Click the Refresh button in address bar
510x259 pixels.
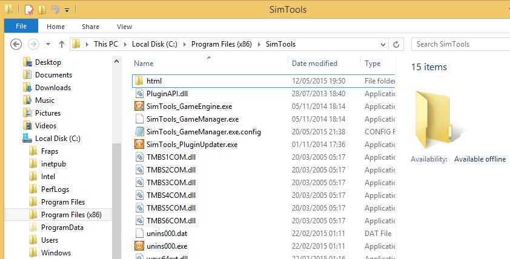(396, 44)
